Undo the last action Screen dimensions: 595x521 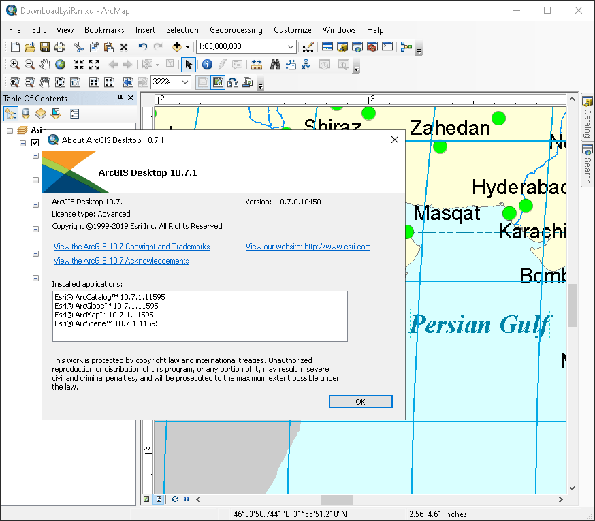tap(143, 47)
